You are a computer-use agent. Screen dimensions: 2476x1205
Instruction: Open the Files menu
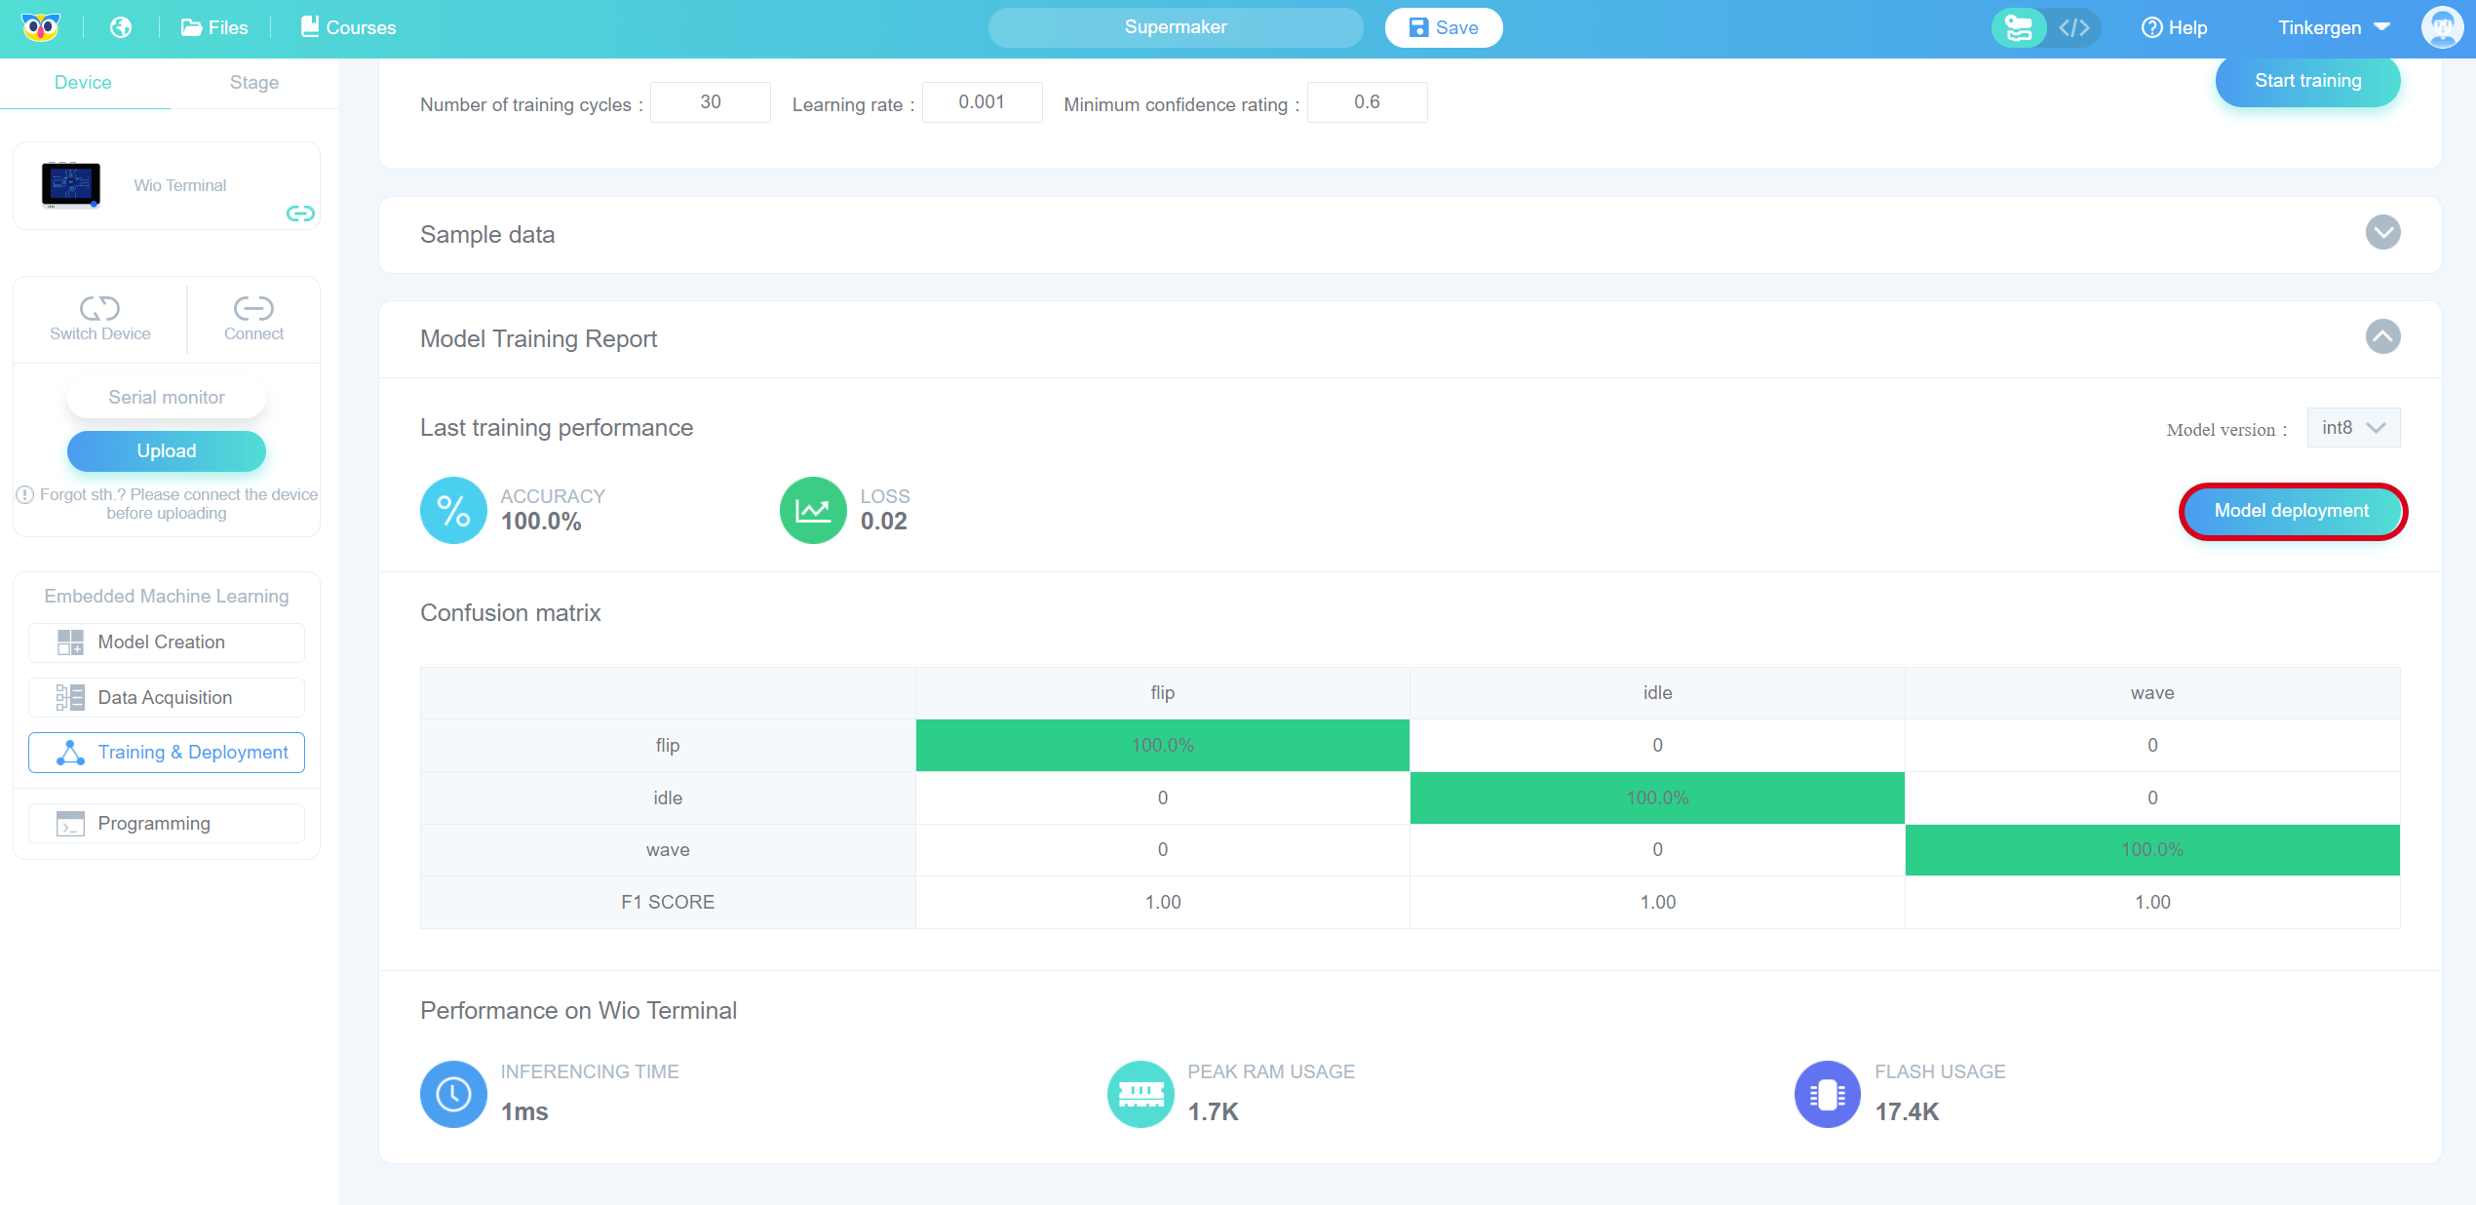click(x=214, y=27)
